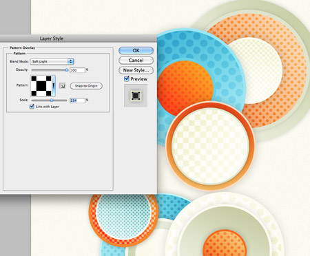Click the Snap to Origin button
This screenshot has width=310, height=256.
[x=86, y=86]
